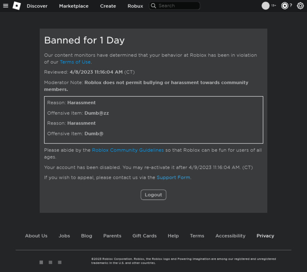Click the ©2023 Roblox Corporation copyright text

183,261
